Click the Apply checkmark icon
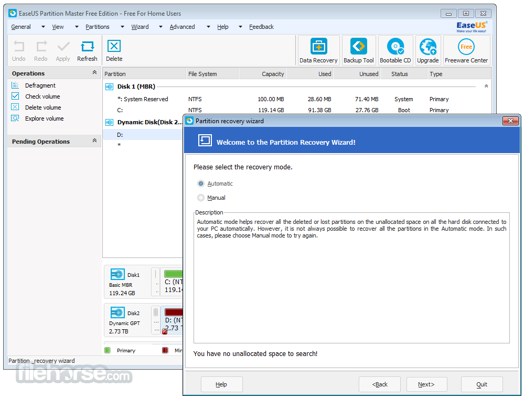 tap(63, 46)
